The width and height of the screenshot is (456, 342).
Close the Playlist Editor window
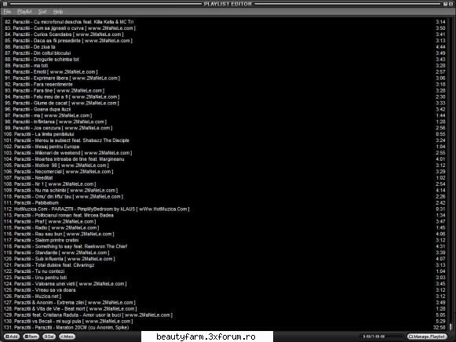[x=451, y=4]
